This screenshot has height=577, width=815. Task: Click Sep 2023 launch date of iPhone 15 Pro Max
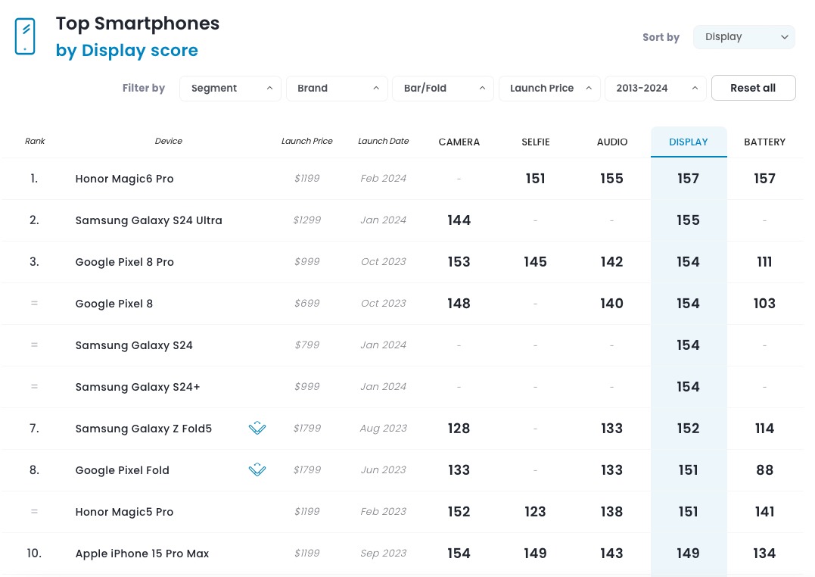383,553
